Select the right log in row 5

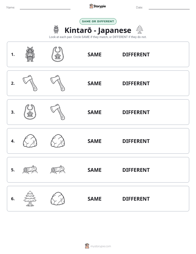(x=58, y=170)
